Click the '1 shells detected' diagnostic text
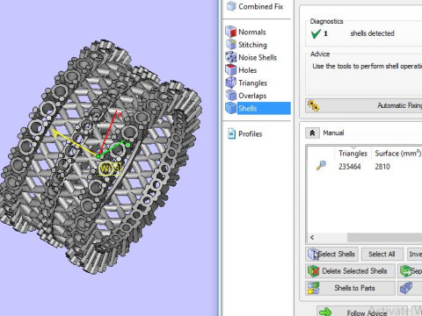 pos(359,33)
